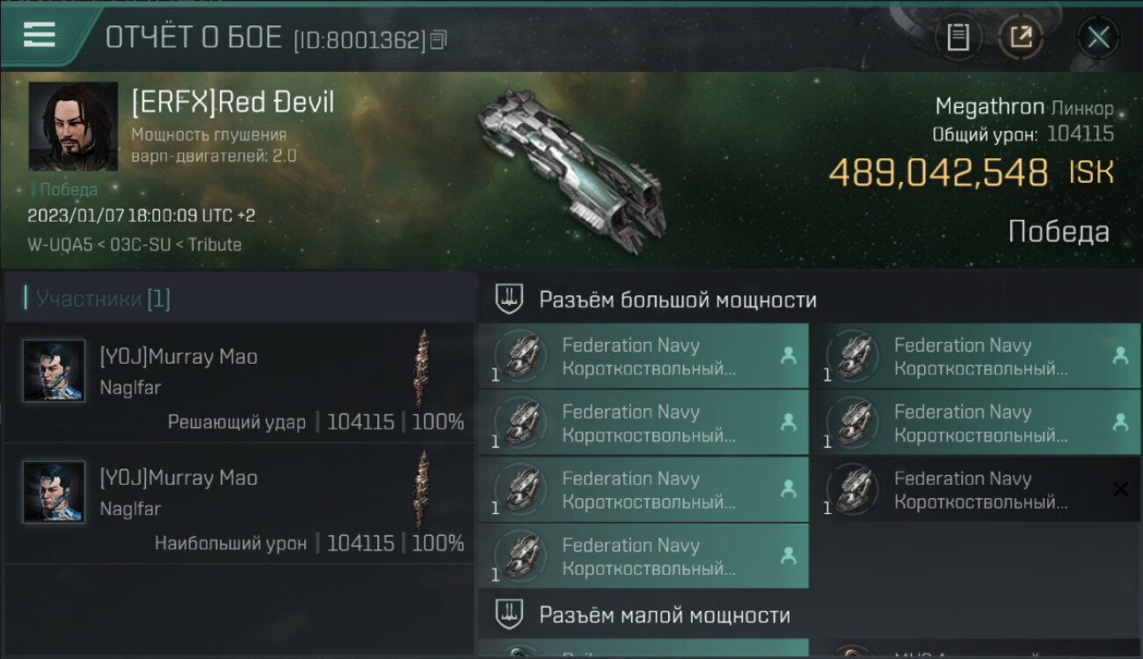
Task: Close the battle report window
Action: coord(1098,37)
